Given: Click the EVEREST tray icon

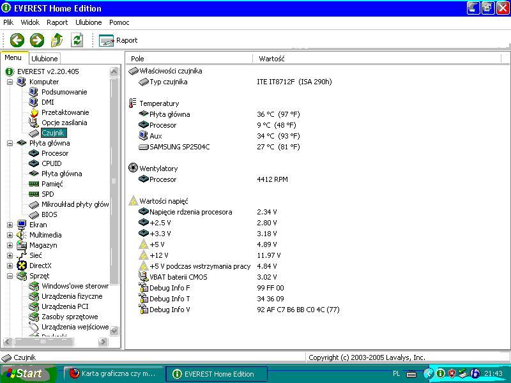Looking at the screenshot, I should pos(440,373).
